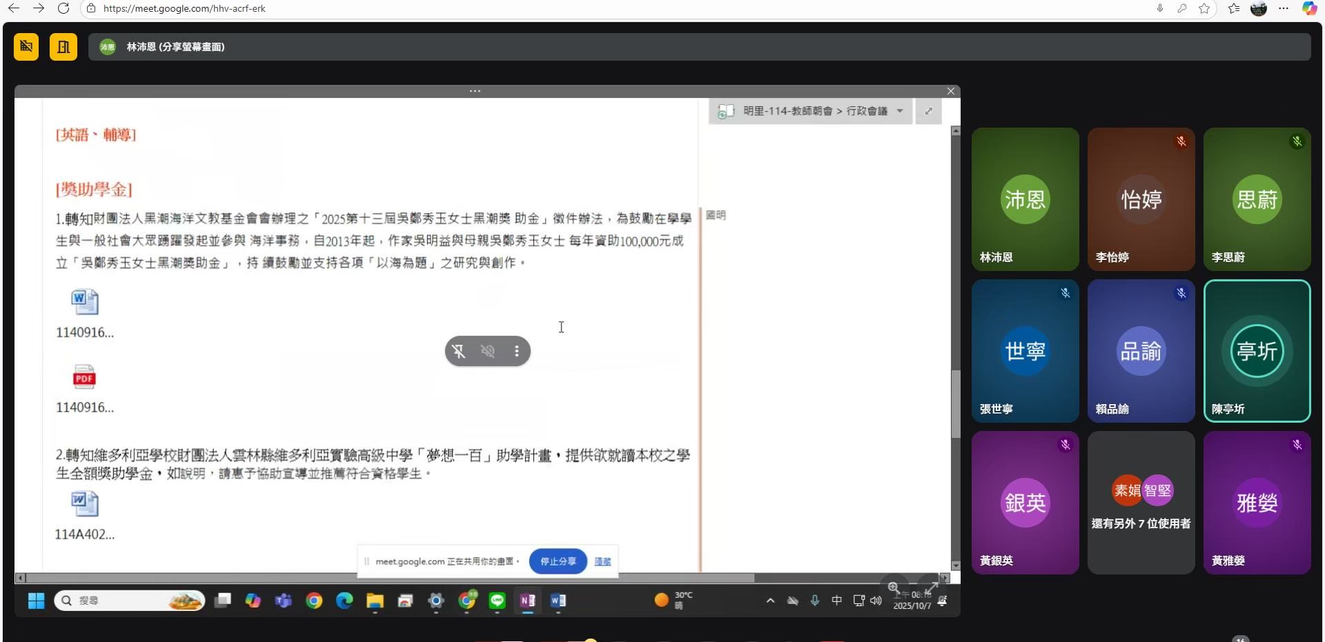This screenshot has height=642, width=1325.
Task: Click the yellow crossed-out screen icon
Action: 26,47
